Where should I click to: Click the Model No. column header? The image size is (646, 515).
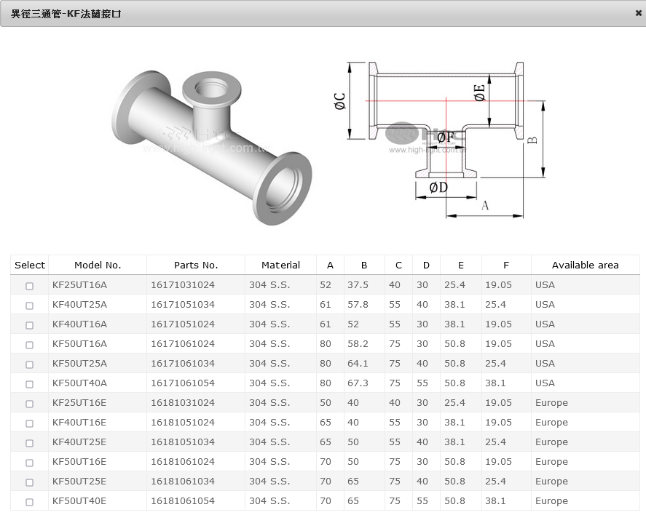point(98,266)
